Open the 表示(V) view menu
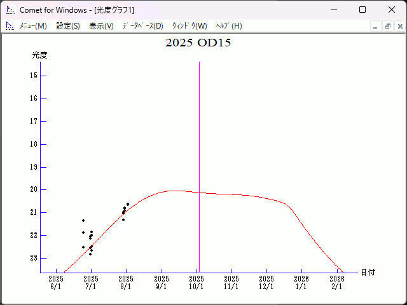Image resolution: width=407 pixels, height=305 pixels. click(x=101, y=26)
